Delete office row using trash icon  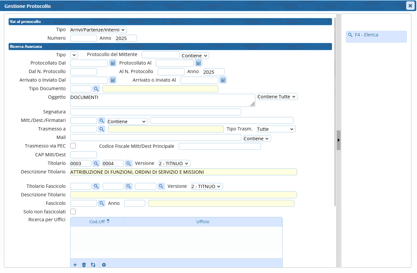click(x=84, y=265)
